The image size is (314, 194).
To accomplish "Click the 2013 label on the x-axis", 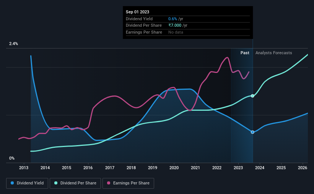I will pos(24,168).
